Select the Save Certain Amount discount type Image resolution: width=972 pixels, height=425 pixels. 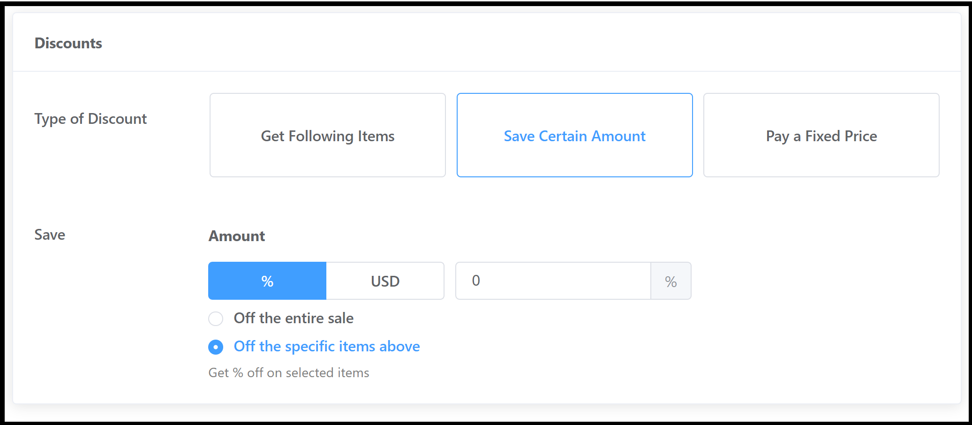[574, 136]
